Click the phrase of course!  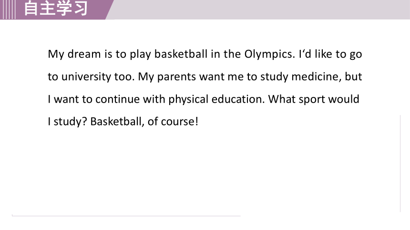coord(173,122)
